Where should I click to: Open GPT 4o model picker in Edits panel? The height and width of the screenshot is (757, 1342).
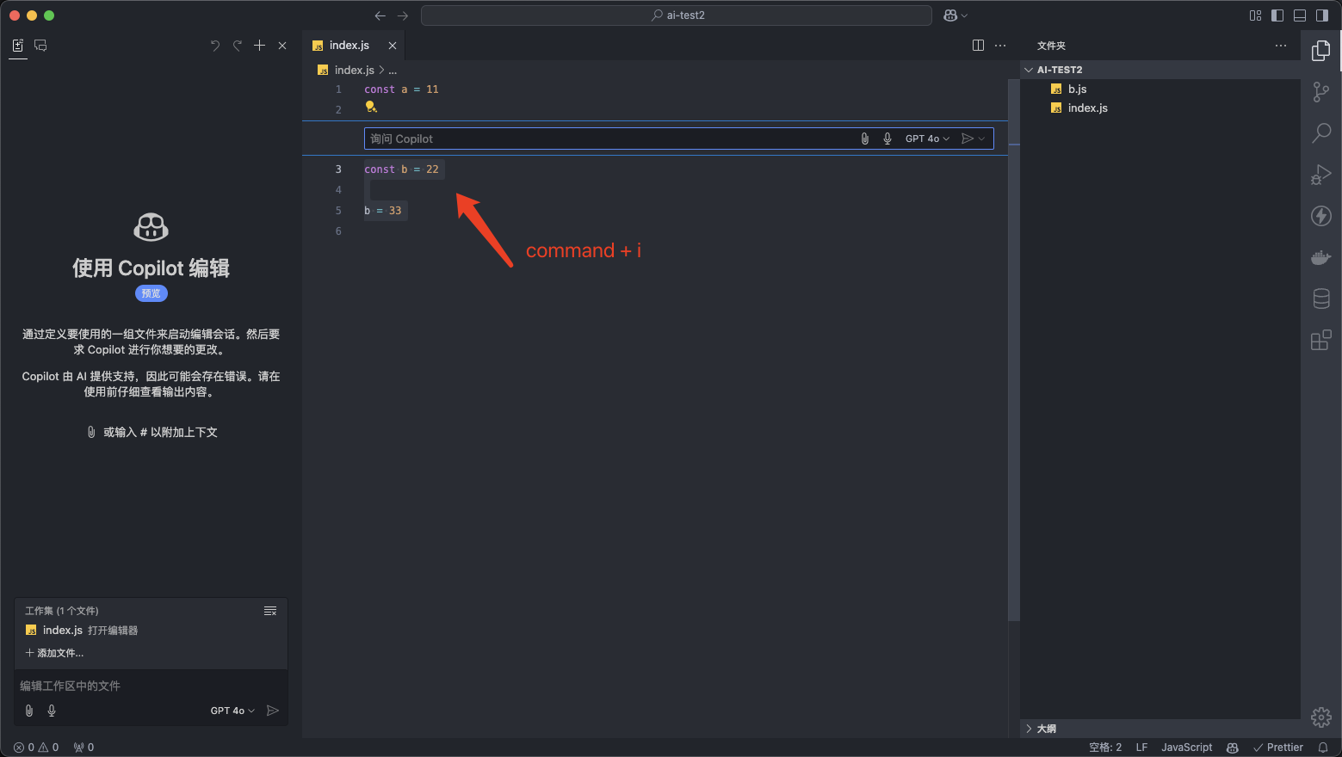(x=232, y=711)
